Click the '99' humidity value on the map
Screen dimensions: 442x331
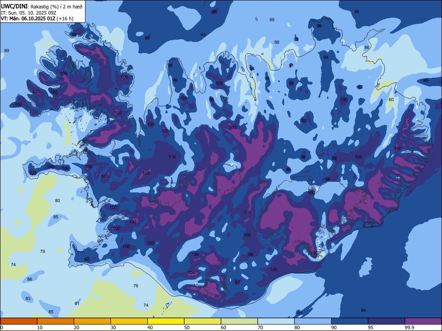click(x=334, y=158)
